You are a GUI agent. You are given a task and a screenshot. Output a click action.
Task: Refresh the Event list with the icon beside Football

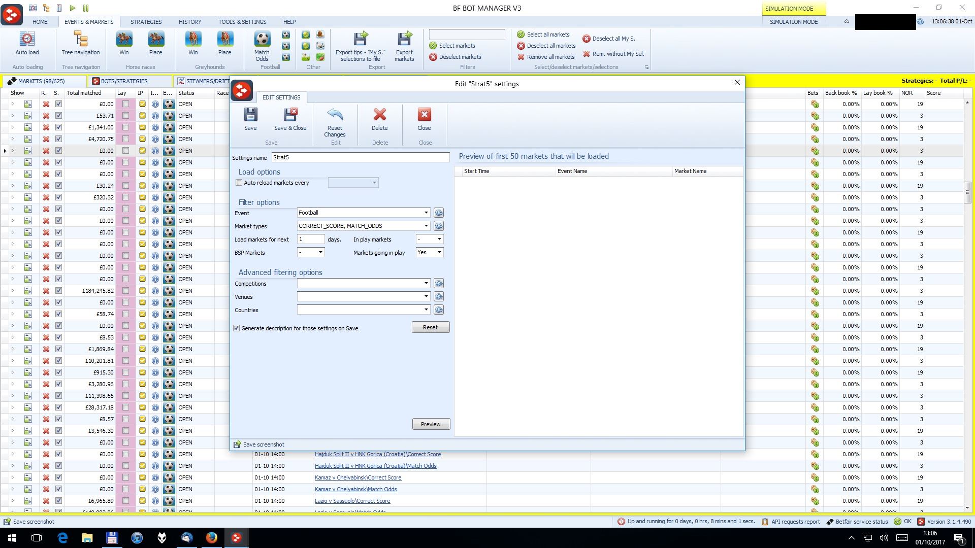pyautogui.click(x=439, y=213)
